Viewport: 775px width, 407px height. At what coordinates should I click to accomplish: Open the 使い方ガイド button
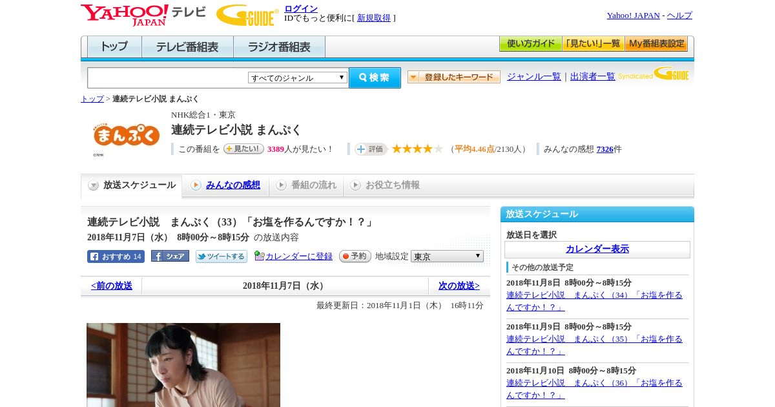(x=530, y=44)
